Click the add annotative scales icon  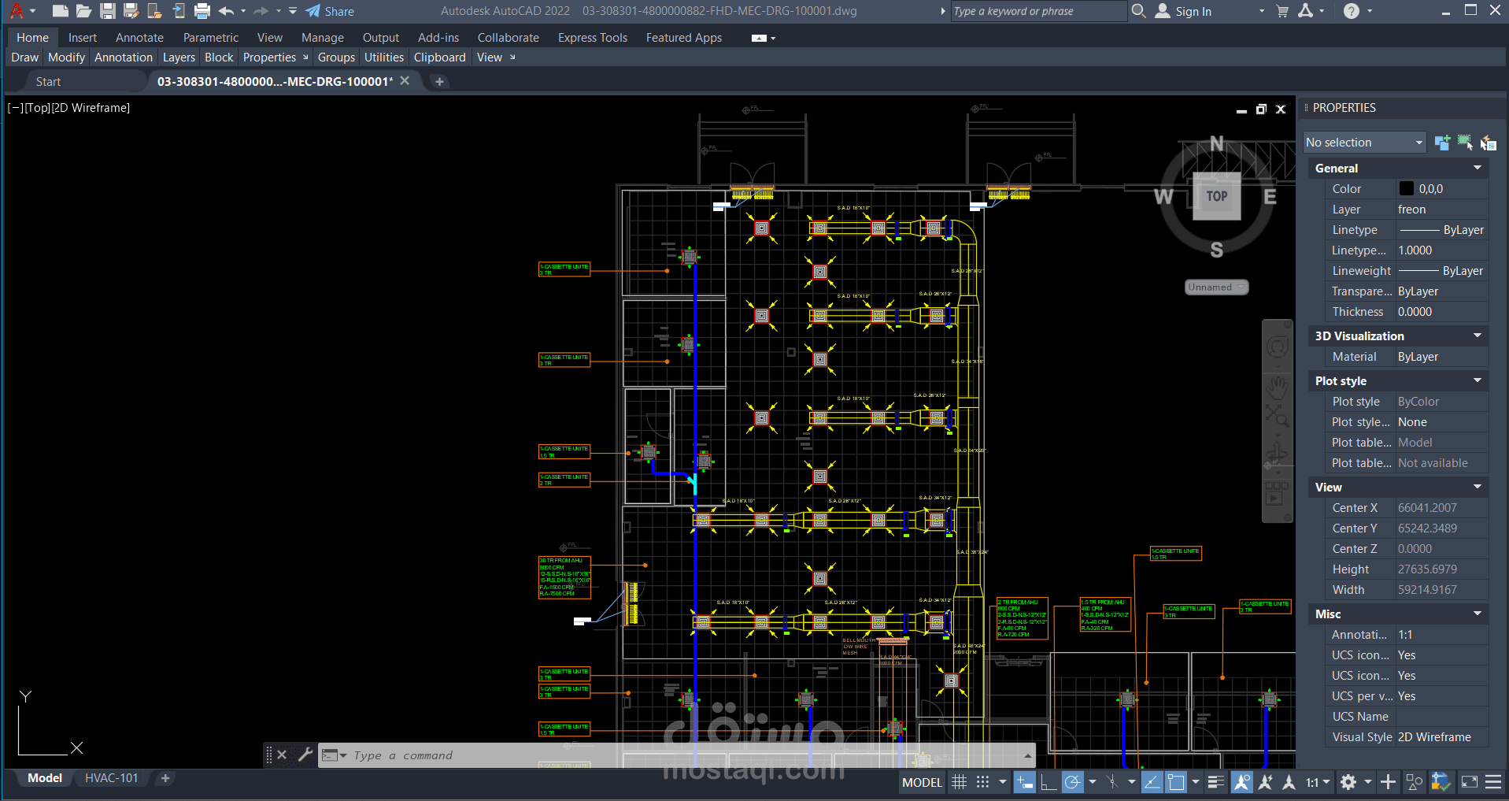[1266, 782]
